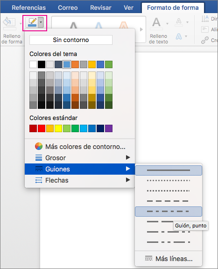Screen dimensions: 218x269
Task: Switch to the Correo tab
Action: (68, 8)
